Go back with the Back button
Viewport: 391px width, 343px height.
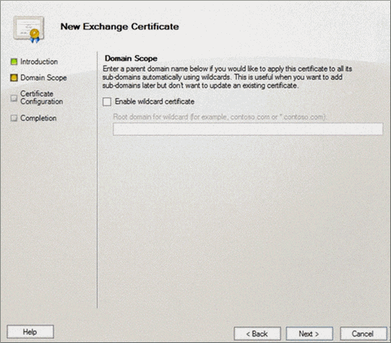click(x=257, y=334)
